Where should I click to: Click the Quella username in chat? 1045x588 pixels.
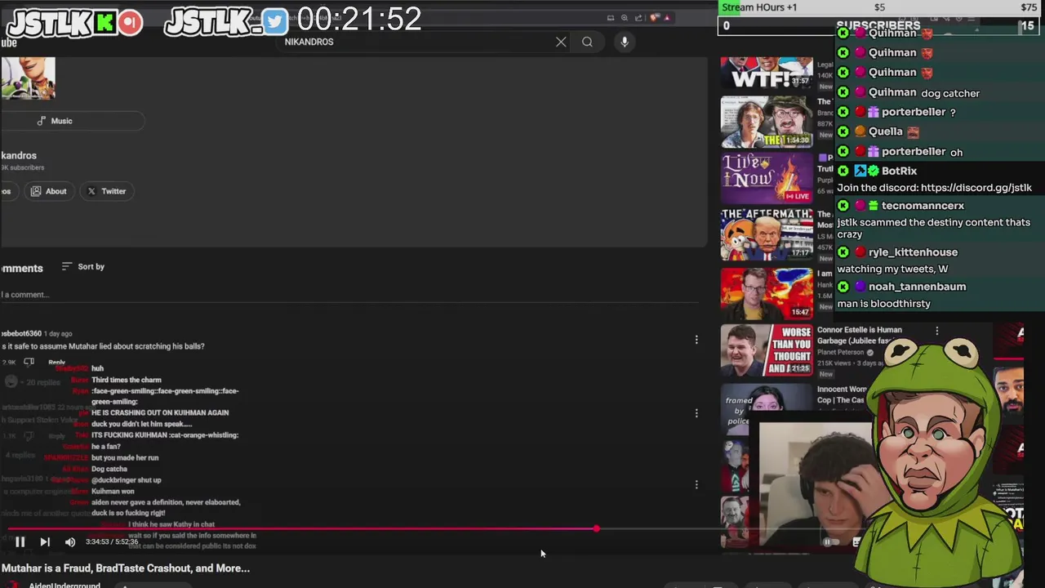pos(885,131)
